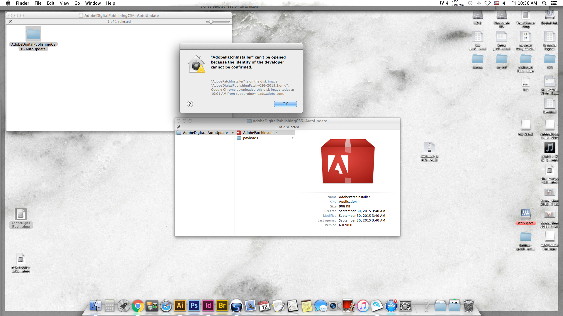This screenshot has height=316, width=563.
Task: Open Launchpad rocket icon in Dock
Action: (124, 306)
